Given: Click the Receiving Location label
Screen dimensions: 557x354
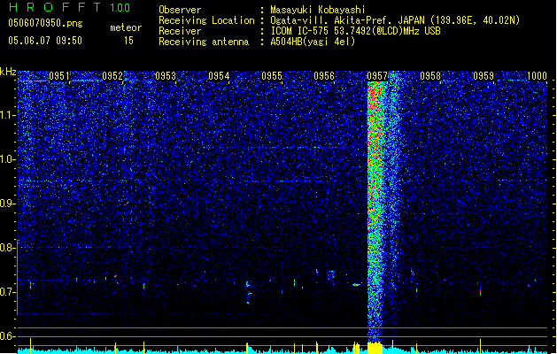Looking at the screenshot, I should (206, 20).
